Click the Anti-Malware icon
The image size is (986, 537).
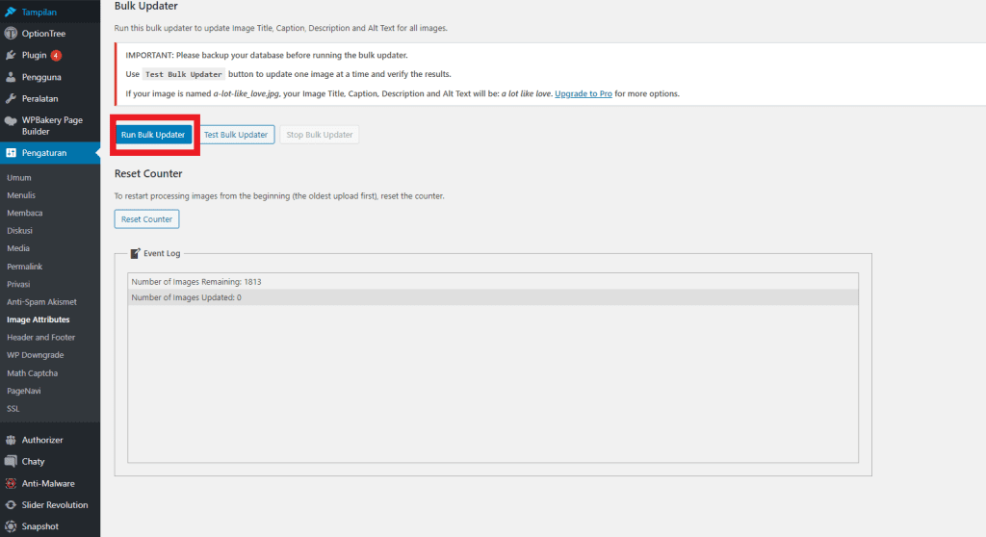(11, 483)
